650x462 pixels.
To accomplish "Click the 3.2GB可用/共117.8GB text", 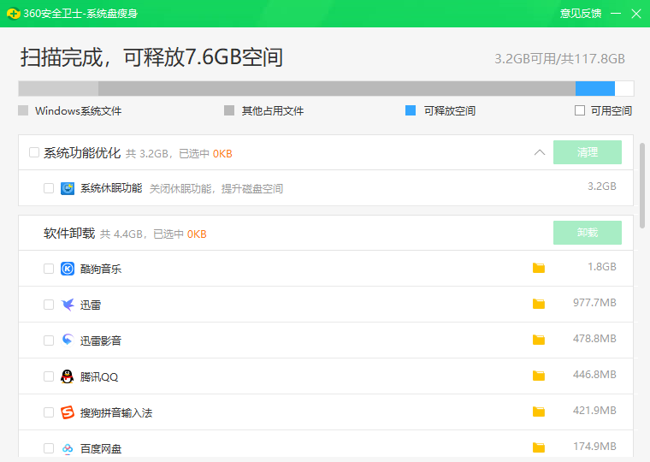I will coord(559,59).
